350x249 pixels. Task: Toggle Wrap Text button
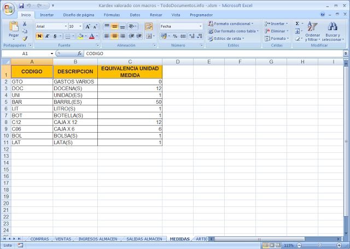149,27
